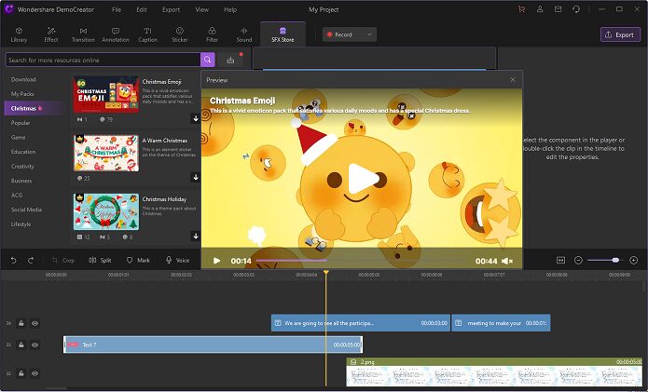Select the Education category
Screen dimensions: 648x392
pos(23,152)
